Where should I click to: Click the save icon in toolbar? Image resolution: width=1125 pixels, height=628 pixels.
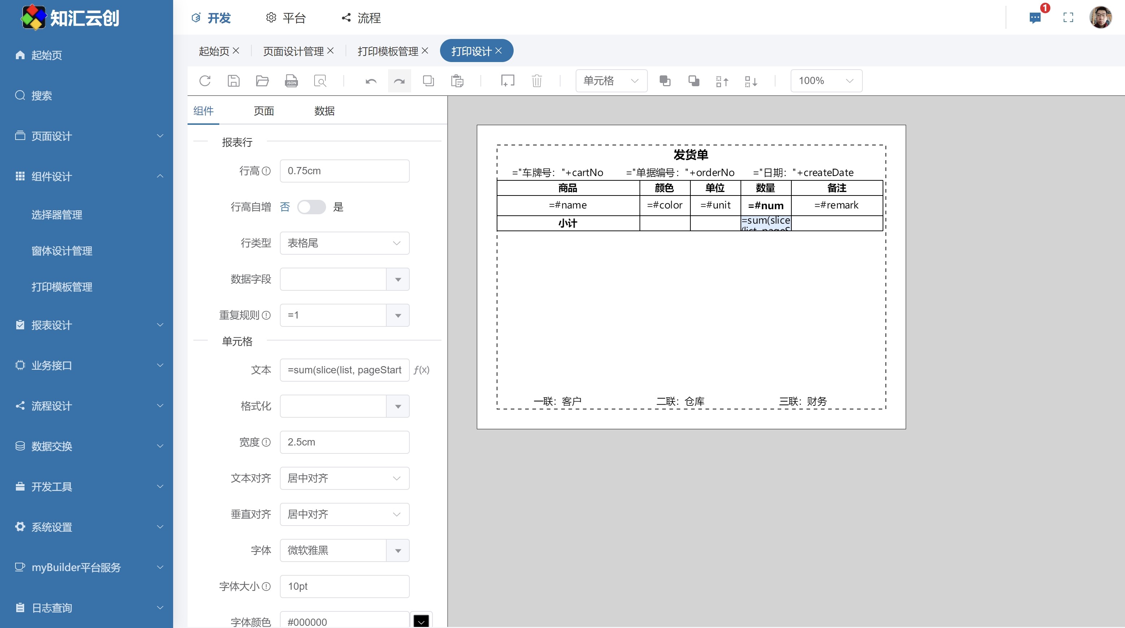pos(234,81)
